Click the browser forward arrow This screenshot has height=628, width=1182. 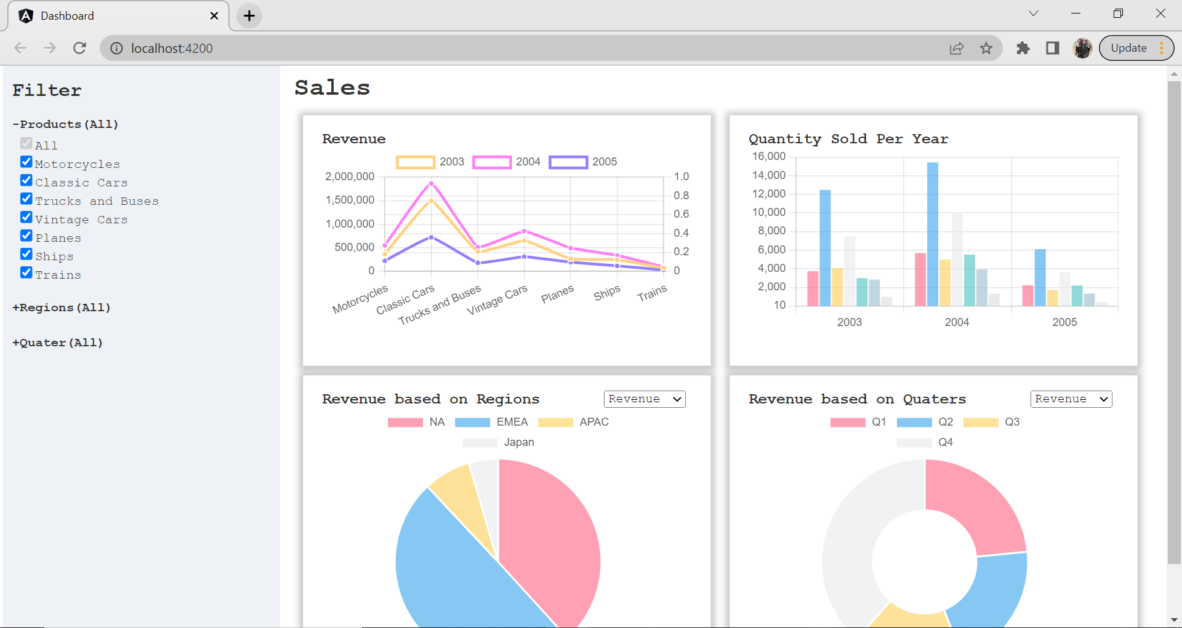tap(50, 48)
